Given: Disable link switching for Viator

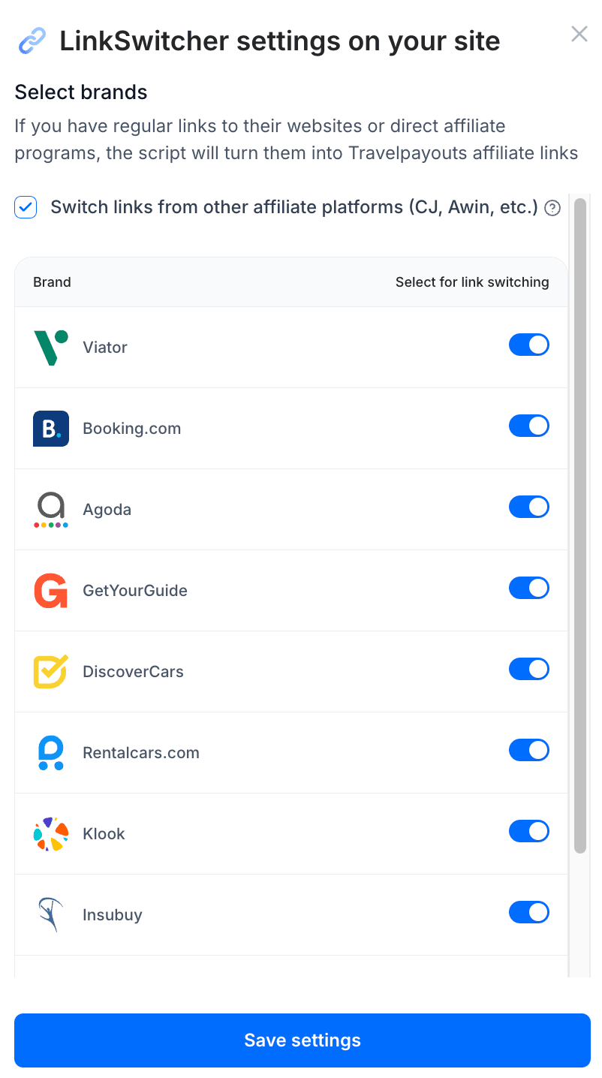Looking at the screenshot, I should coord(529,345).
